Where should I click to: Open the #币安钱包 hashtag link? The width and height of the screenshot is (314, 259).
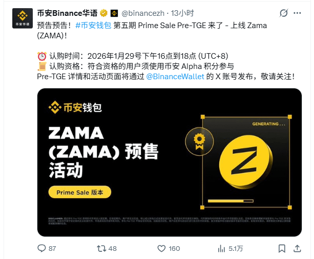[93, 26]
